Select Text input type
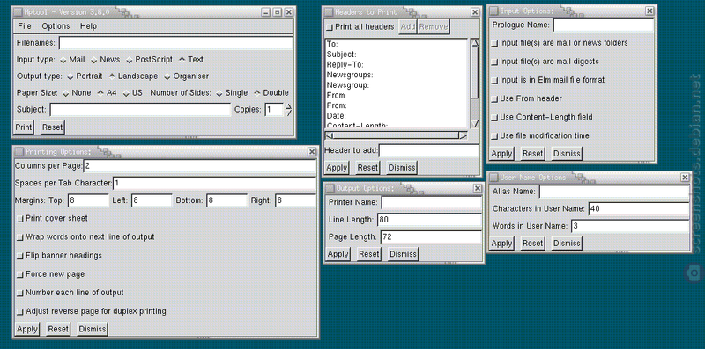 point(191,60)
